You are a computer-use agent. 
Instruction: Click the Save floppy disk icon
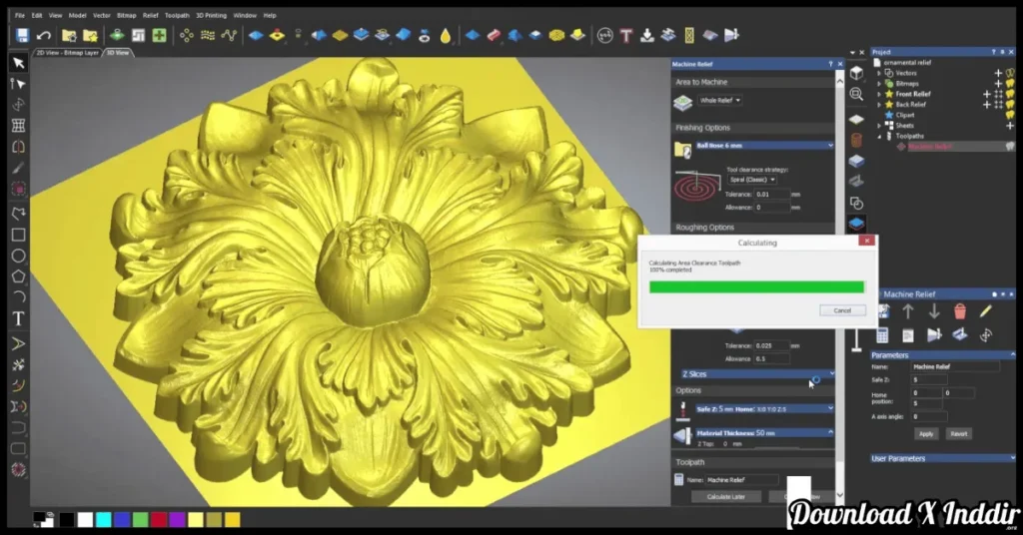[x=22, y=35]
